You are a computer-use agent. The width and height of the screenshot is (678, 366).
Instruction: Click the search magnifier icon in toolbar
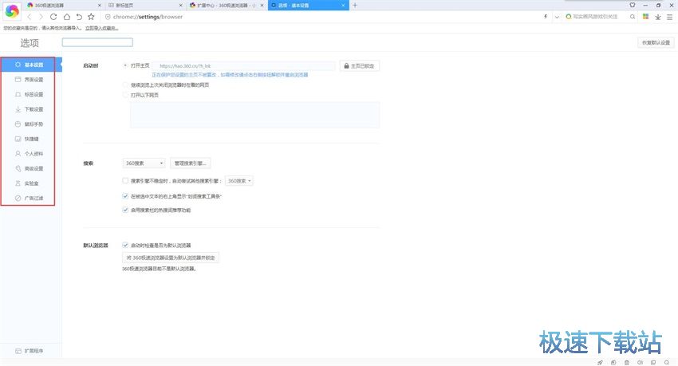point(633,17)
